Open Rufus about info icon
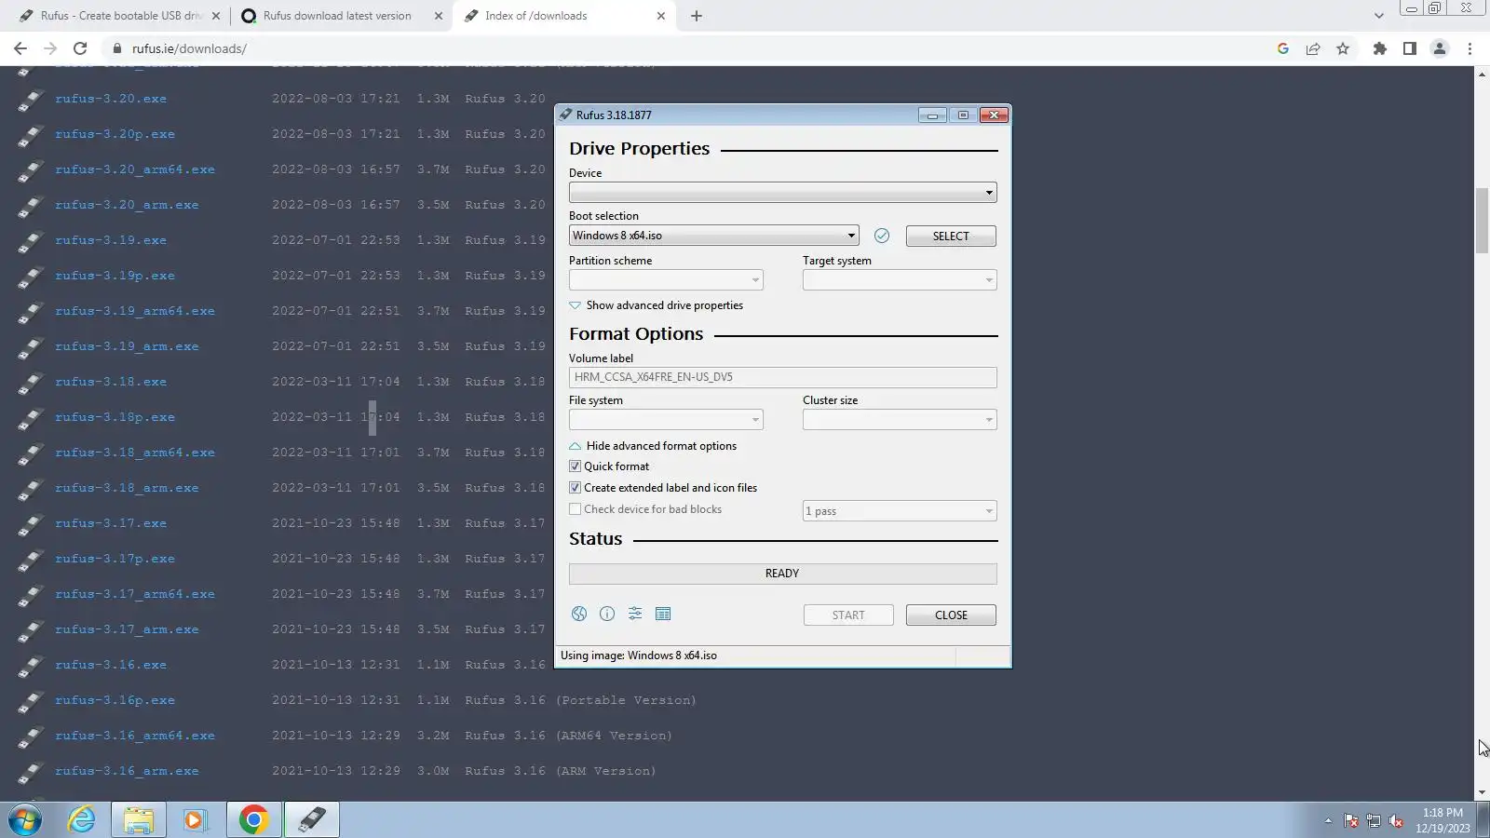The width and height of the screenshot is (1490, 838). (607, 614)
